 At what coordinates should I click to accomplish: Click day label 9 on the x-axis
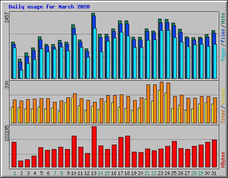point(68,173)
